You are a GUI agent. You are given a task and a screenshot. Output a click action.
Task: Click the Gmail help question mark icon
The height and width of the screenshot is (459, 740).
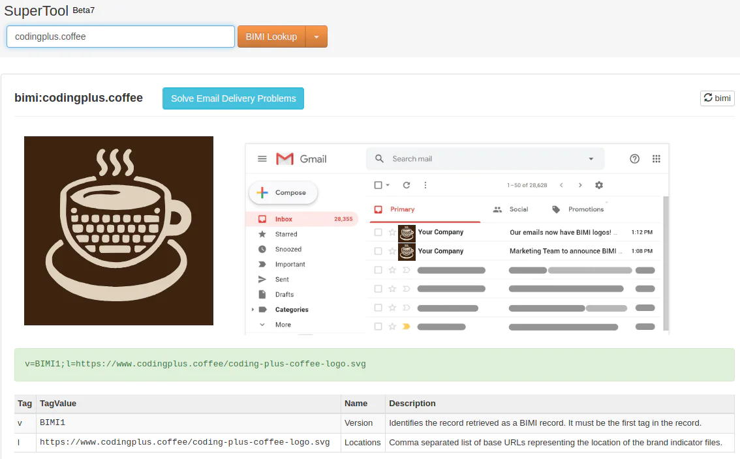click(x=635, y=158)
